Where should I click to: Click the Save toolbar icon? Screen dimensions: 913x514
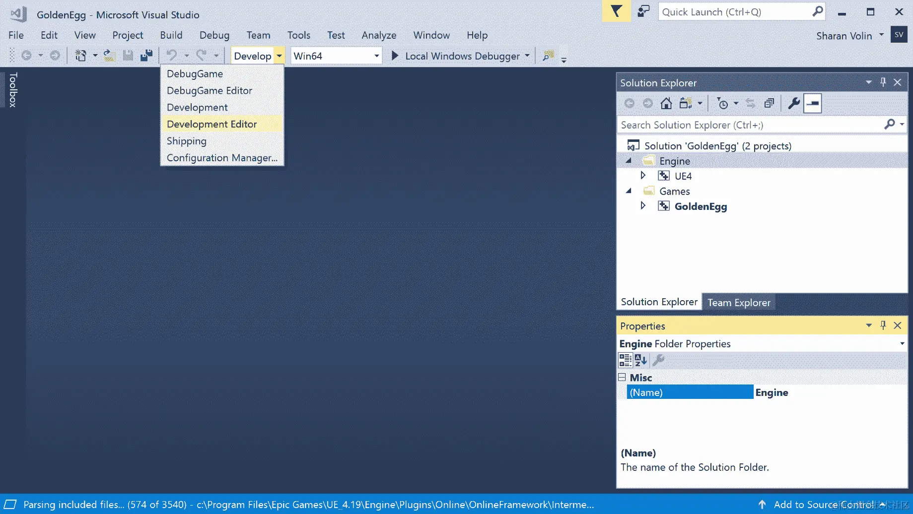pos(128,56)
